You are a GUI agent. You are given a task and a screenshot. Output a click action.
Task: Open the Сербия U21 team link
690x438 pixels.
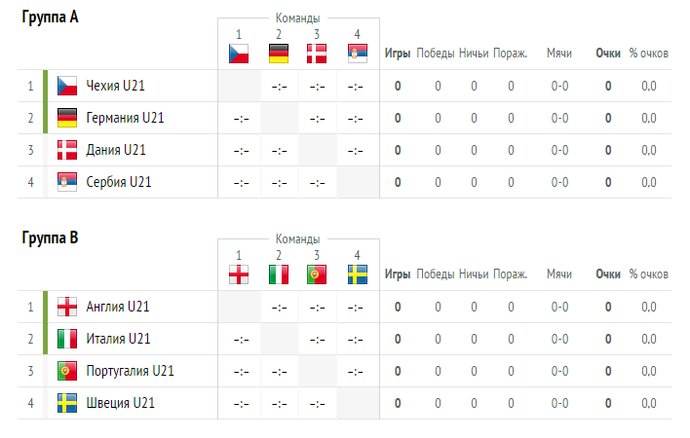pos(119,182)
